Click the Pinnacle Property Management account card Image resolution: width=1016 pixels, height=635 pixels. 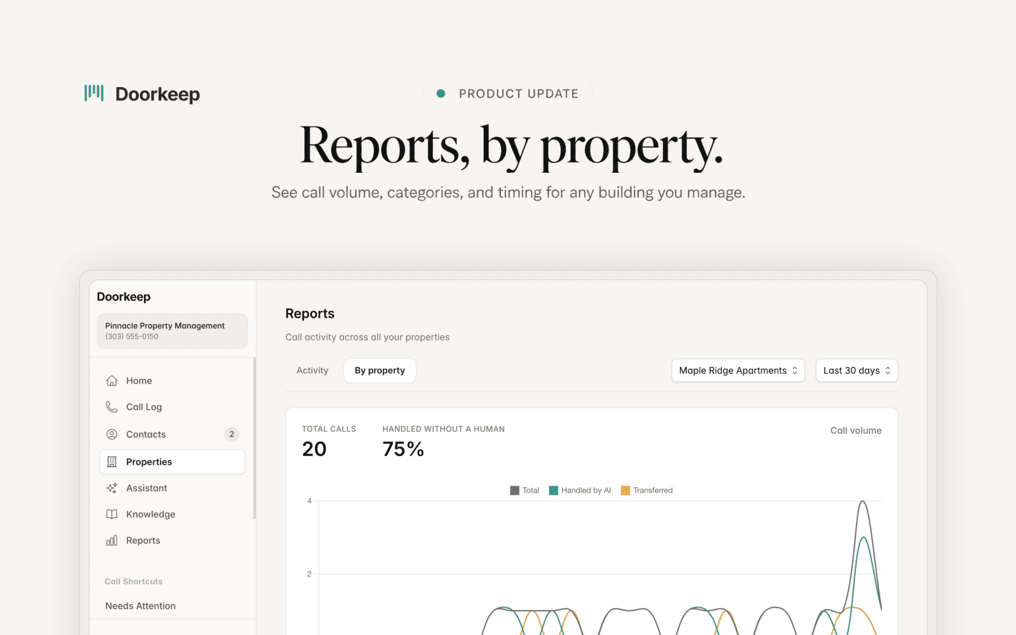click(x=172, y=331)
